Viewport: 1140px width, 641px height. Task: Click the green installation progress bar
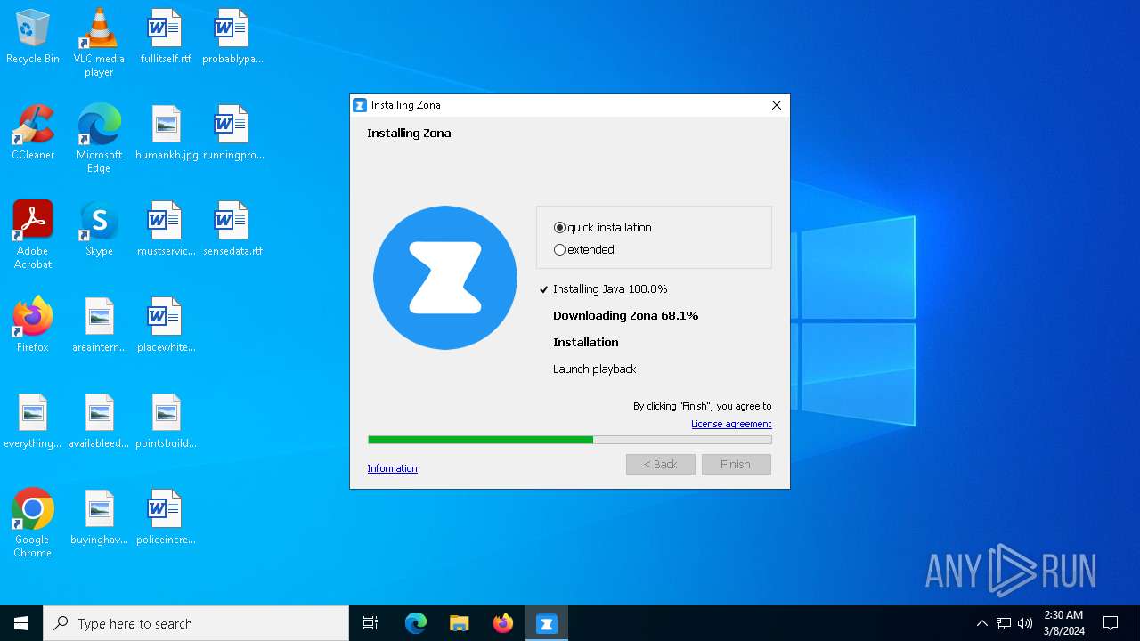pos(570,440)
